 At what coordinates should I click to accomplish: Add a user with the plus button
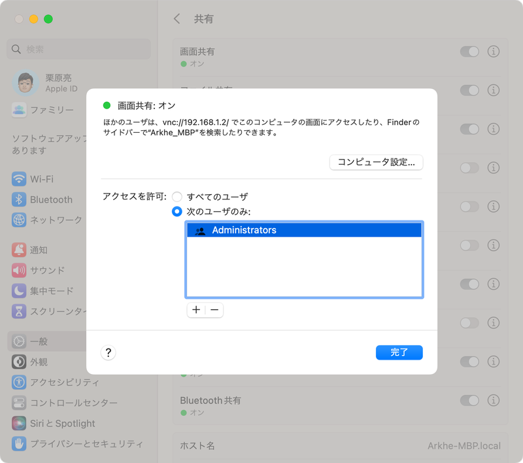[x=196, y=310]
